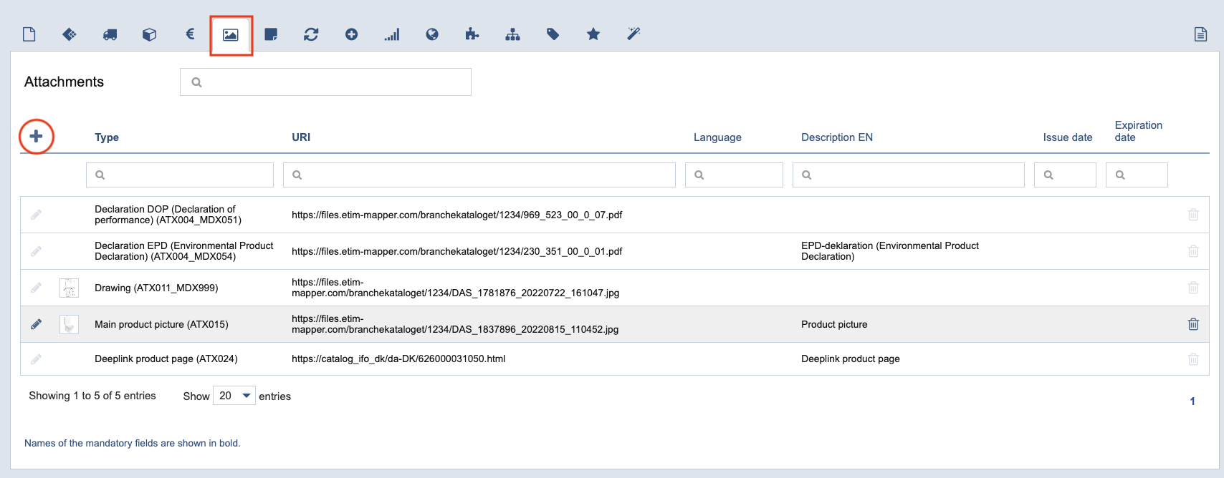Image resolution: width=1224 pixels, height=478 pixels.
Task: Click the URI ending 969_523_00_0_07.pdf
Action: pos(456,215)
